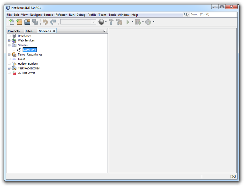Click in the Search (Ctrl+I) field

click(x=213, y=14)
